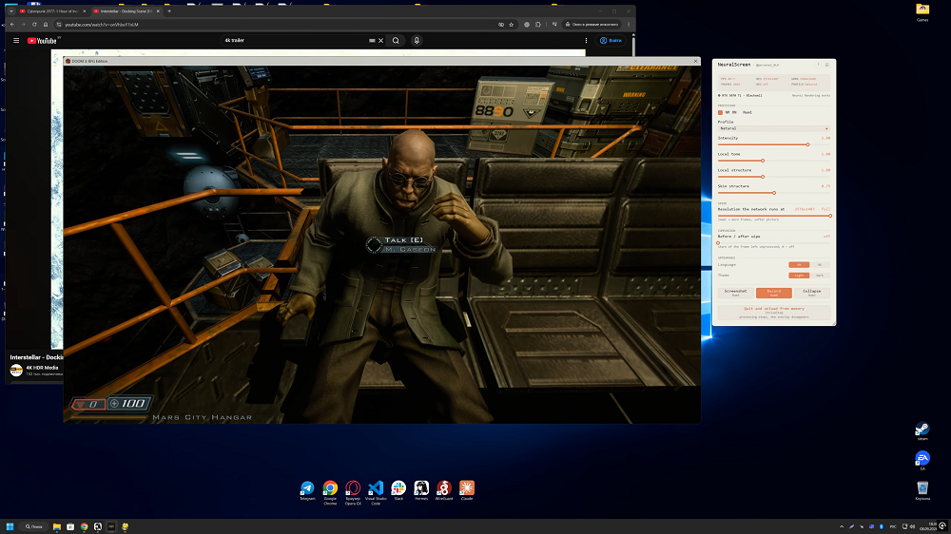Click the Local tone slider
This screenshot has width=951, height=534.
pyautogui.click(x=774, y=161)
